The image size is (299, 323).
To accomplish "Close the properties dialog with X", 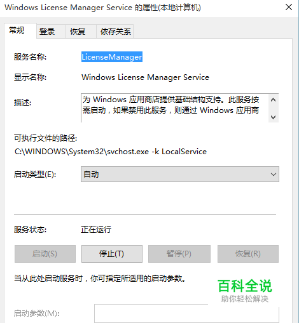I will point(289,8).
